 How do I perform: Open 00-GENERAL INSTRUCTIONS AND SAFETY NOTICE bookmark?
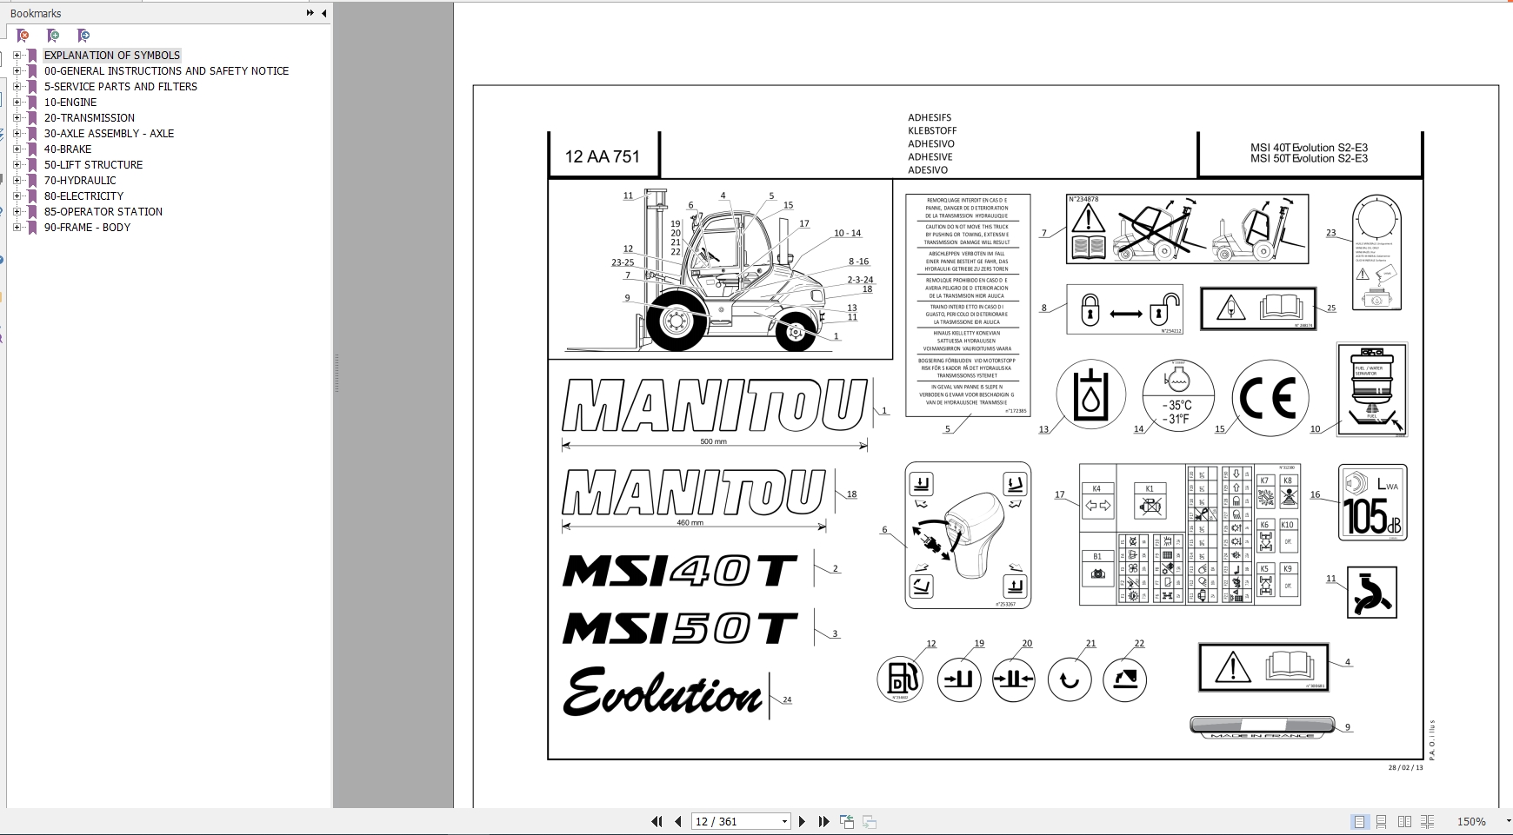click(x=166, y=70)
